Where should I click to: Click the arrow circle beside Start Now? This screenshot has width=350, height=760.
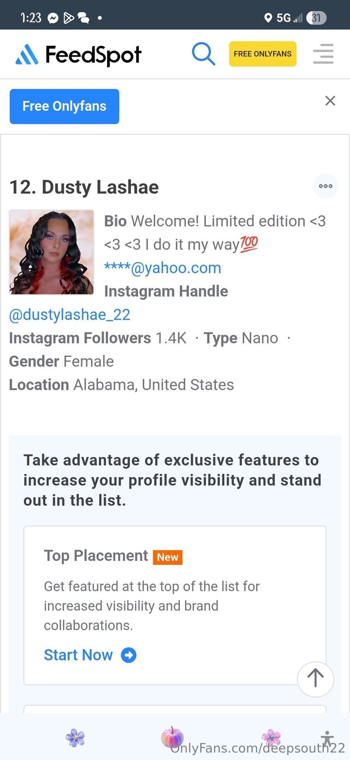tap(129, 655)
